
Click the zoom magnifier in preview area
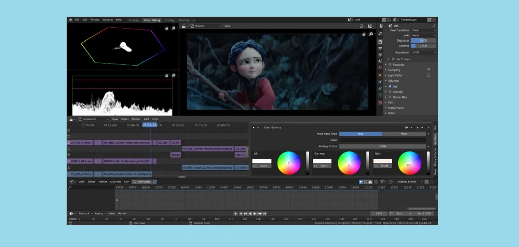point(370,34)
